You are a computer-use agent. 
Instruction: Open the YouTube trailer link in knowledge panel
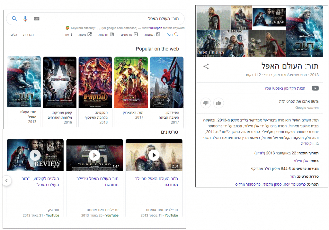[285, 88]
